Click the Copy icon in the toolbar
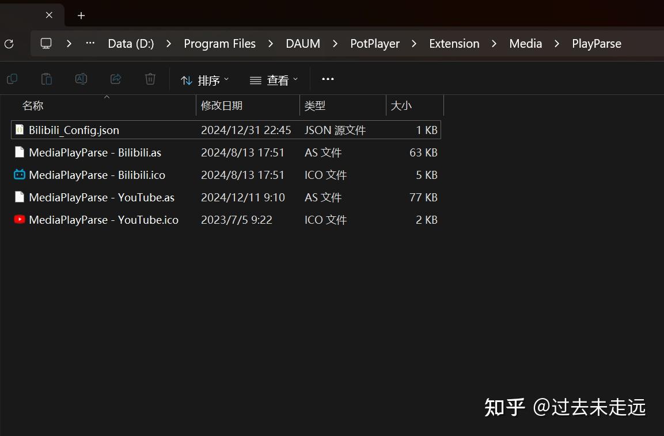Viewport: 664px width, 436px height. (12, 79)
